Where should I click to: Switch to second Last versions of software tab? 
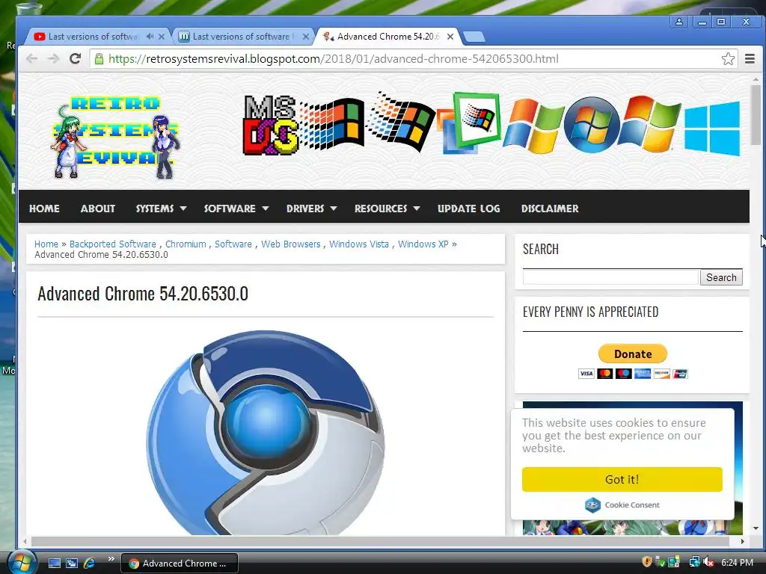pyautogui.click(x=242, y=37)
